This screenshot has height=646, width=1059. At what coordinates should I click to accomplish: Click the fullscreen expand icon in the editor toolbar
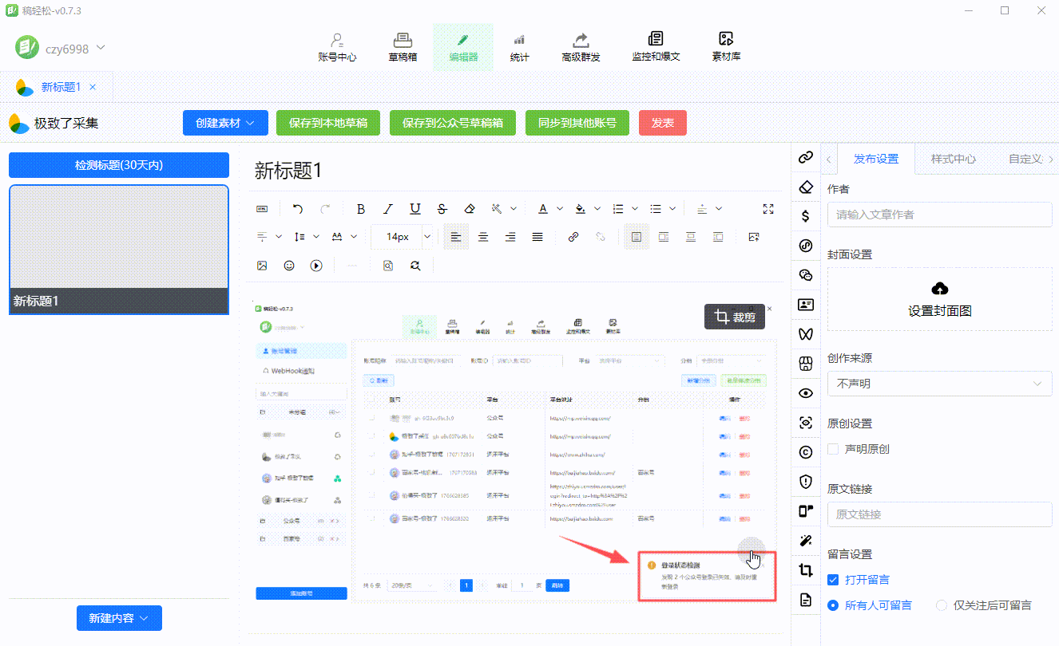[768, 209]
